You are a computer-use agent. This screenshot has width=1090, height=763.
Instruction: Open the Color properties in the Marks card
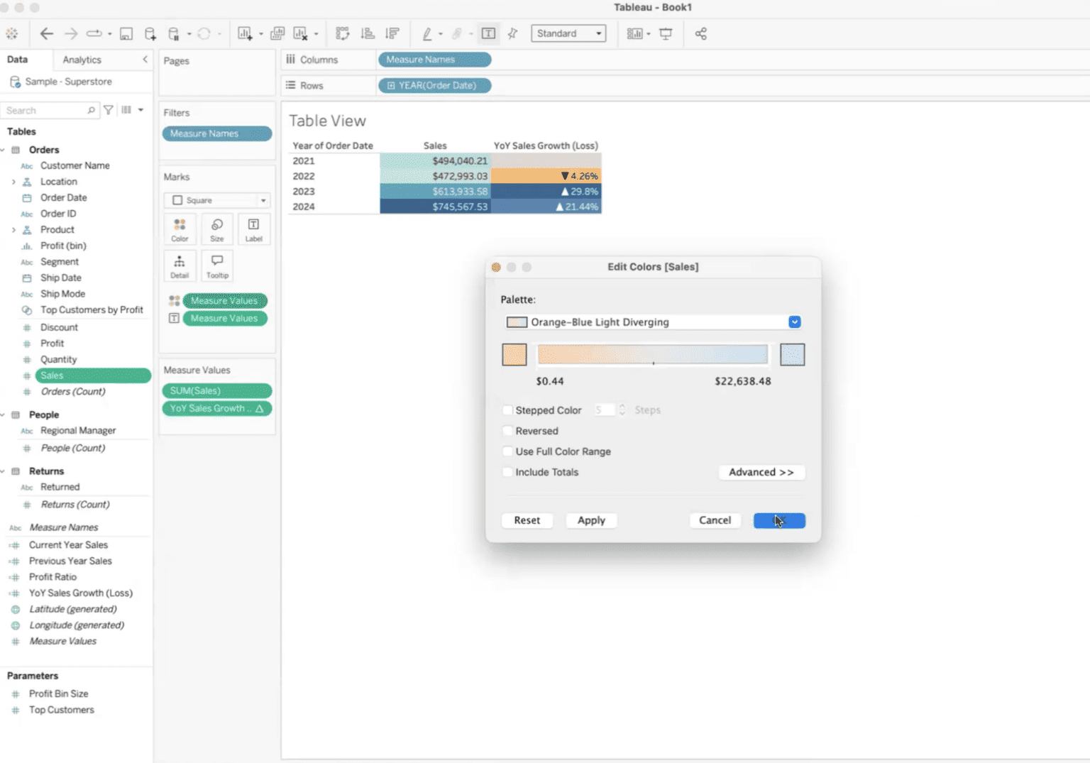(x=180, y=229)
